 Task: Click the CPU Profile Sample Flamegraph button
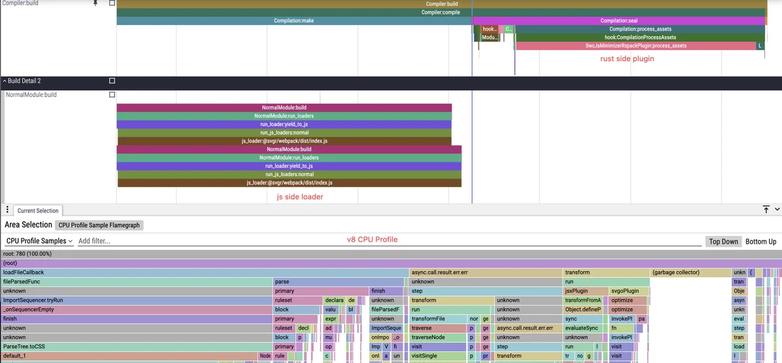click(x=99, y=225)
